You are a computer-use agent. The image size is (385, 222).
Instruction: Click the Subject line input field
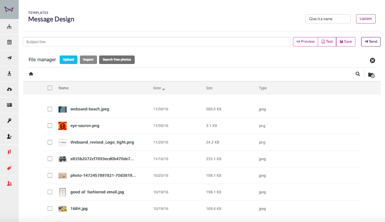157,42
